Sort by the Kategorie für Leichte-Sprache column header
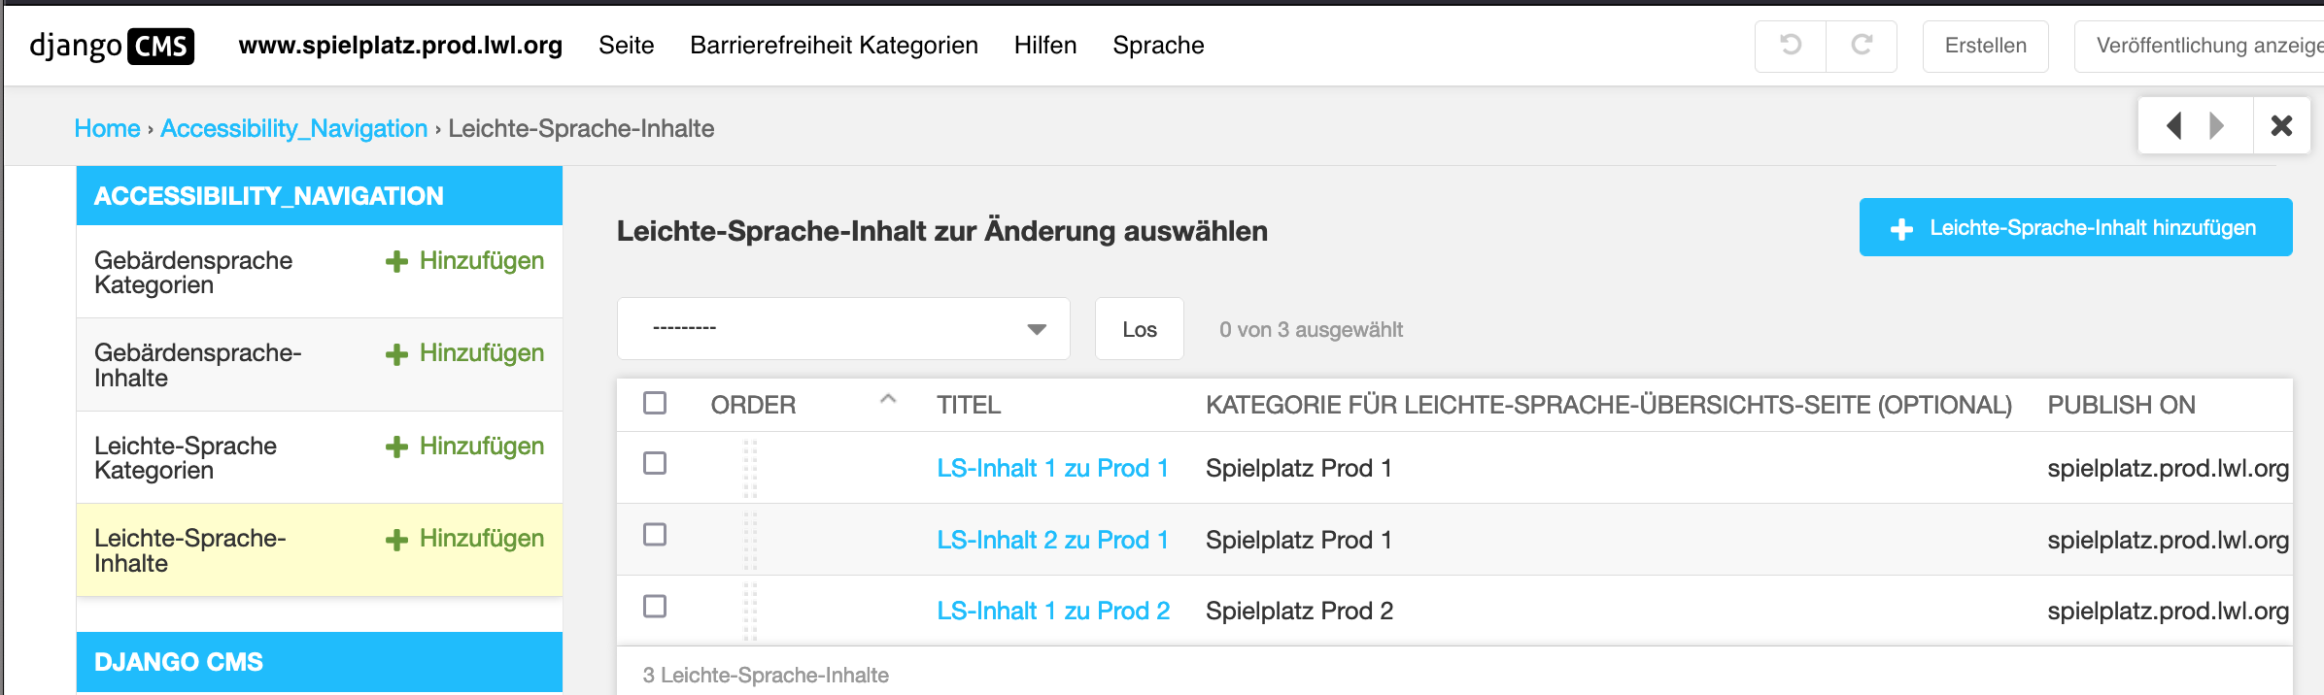2324x695 pixels. click(1609, 405)
